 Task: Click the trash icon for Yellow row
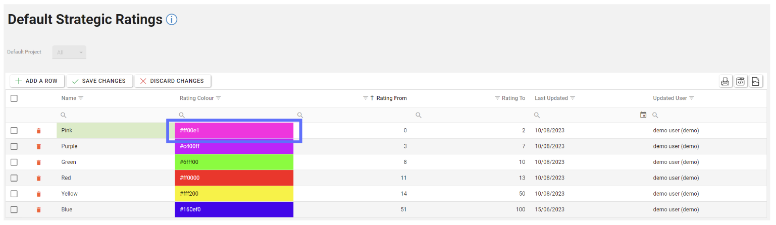pyautogui.click(x=39, y=194)
